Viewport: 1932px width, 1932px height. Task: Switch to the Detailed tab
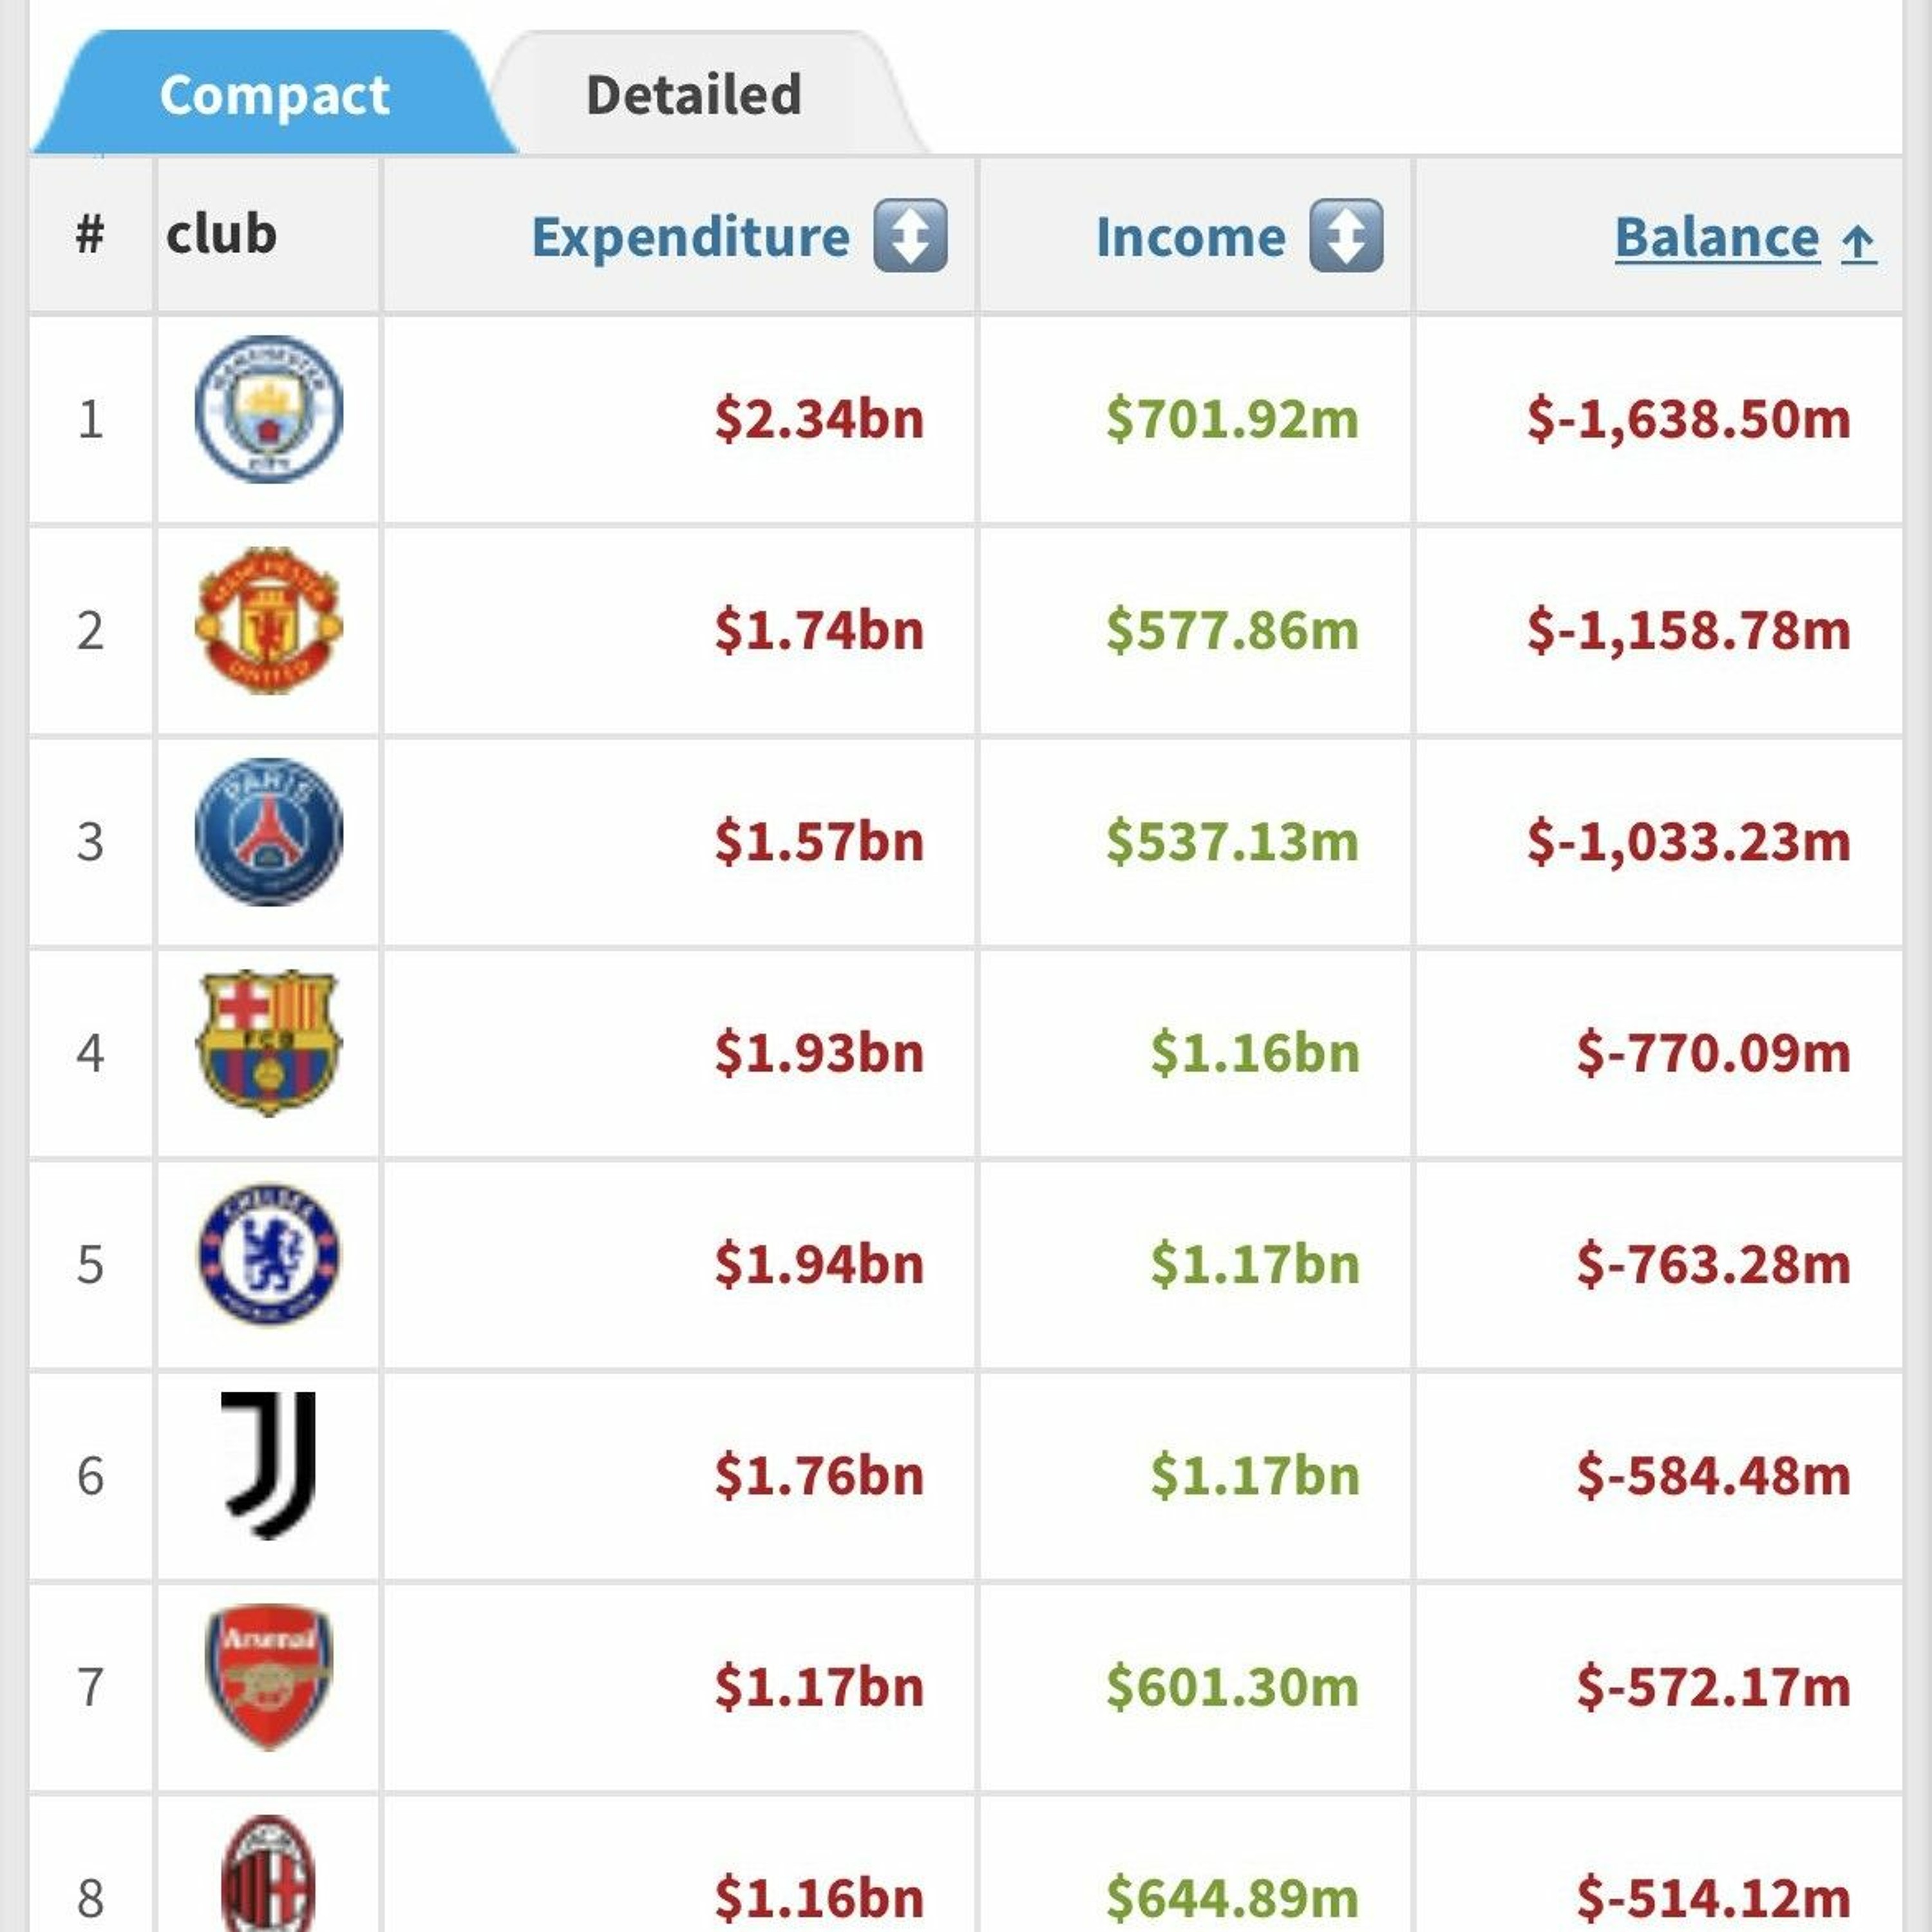[x=693, y=95]
